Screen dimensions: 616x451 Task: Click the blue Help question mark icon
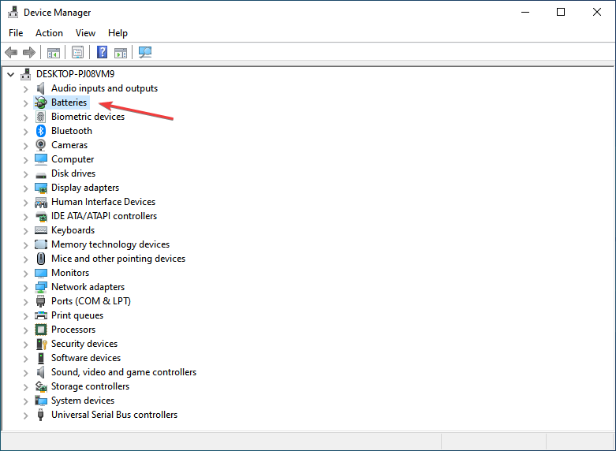103,52
